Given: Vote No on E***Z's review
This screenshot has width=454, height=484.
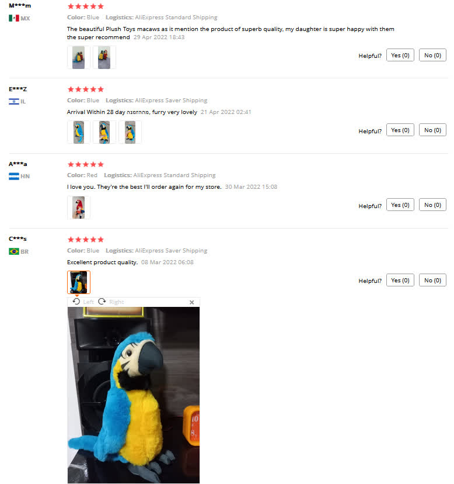Looking at the screenshot, I should pyautogui.click(x=432, y=130).
